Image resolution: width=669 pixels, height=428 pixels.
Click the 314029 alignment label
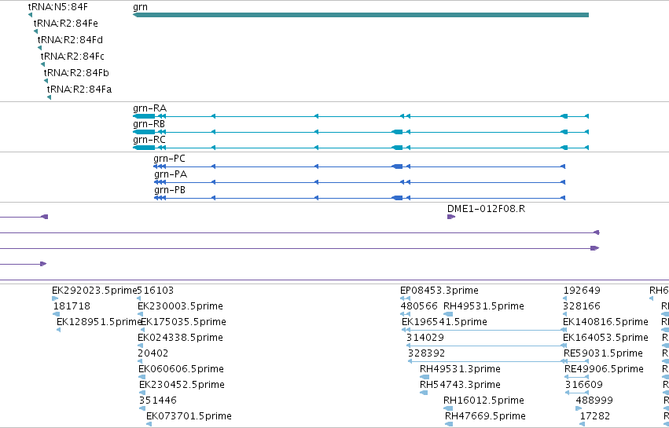tap(425, 338)
